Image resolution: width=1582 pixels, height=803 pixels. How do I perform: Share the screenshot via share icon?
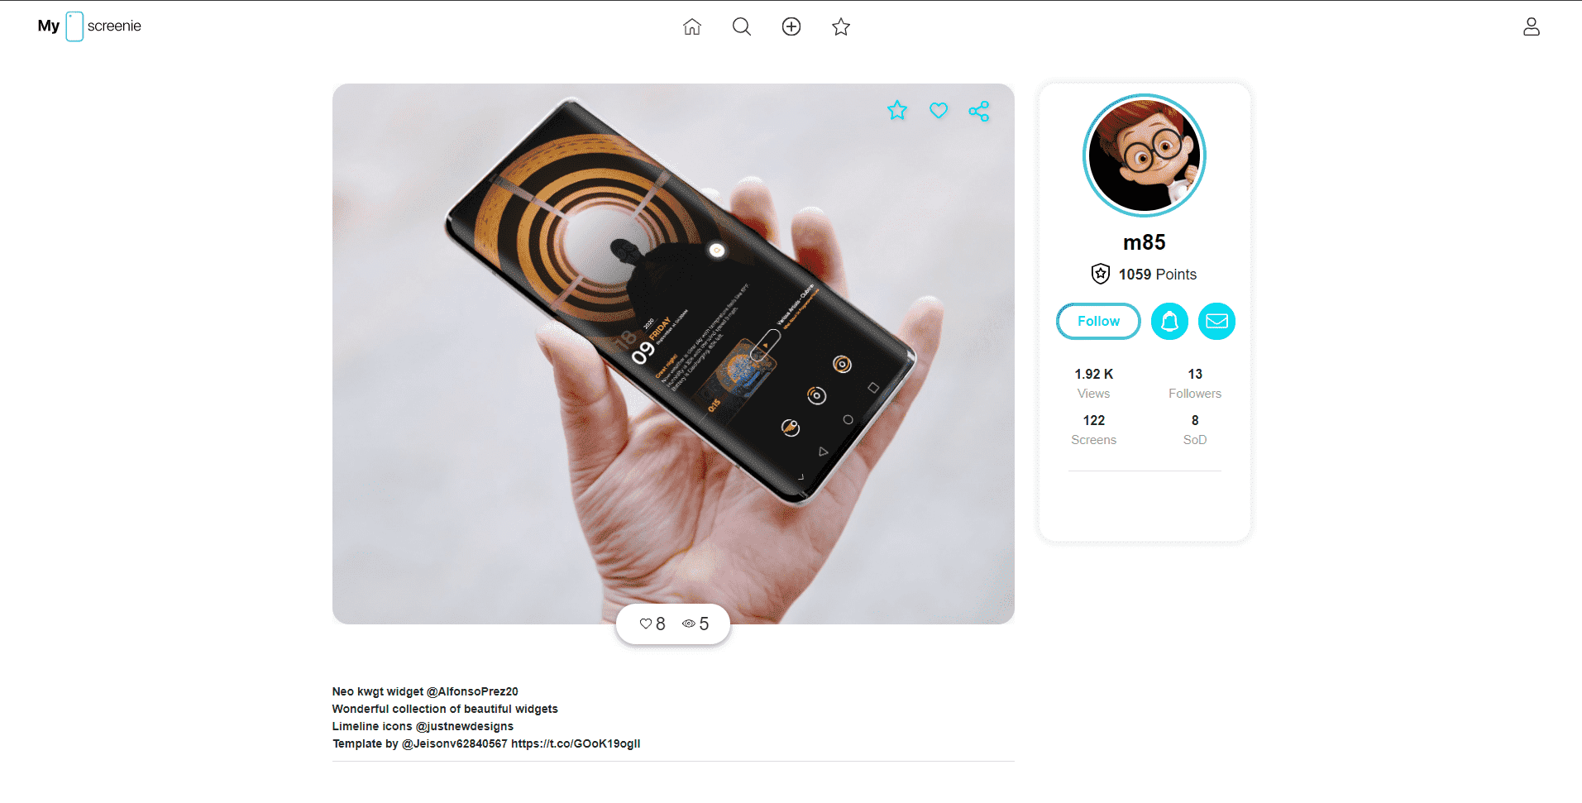coord(979,111)
